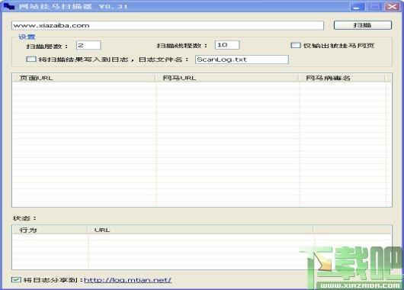Screen dimensions: 404x290
Task: Click the 网马URL column header
Action: pos(227,78)
